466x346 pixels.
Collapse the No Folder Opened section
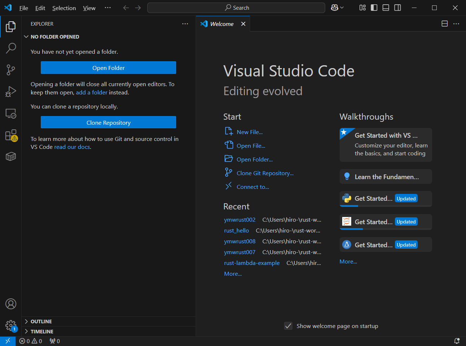[55, 37]
